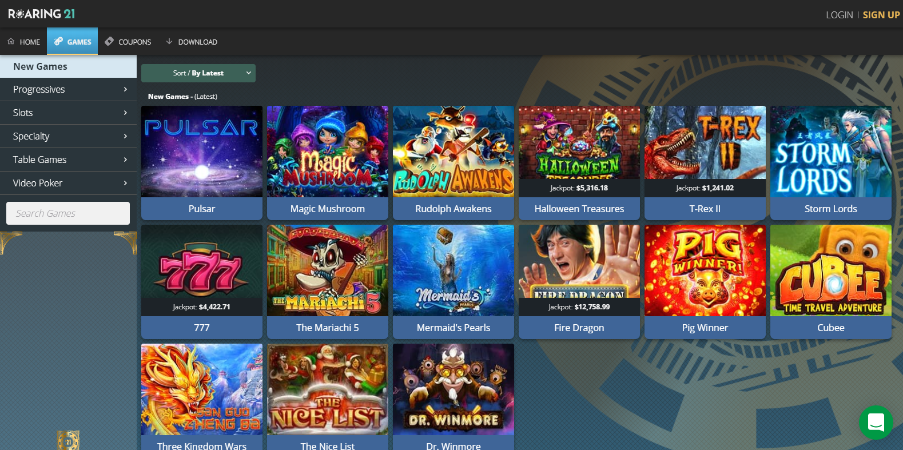This screenshot has height=450, width=903.
Task: Expand the Slots category
Action: tap(68, 113)
